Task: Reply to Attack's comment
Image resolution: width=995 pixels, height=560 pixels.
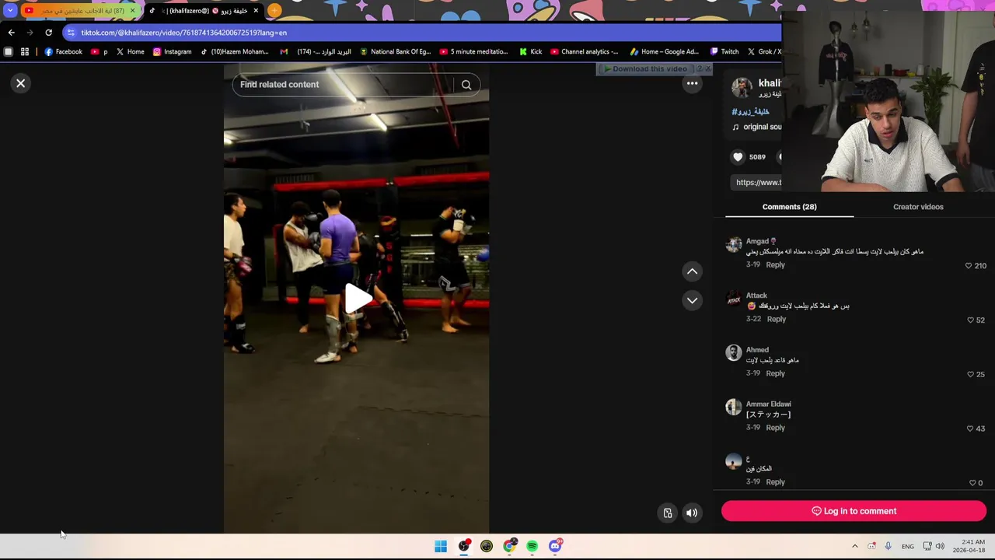Action: coord(776,320)
